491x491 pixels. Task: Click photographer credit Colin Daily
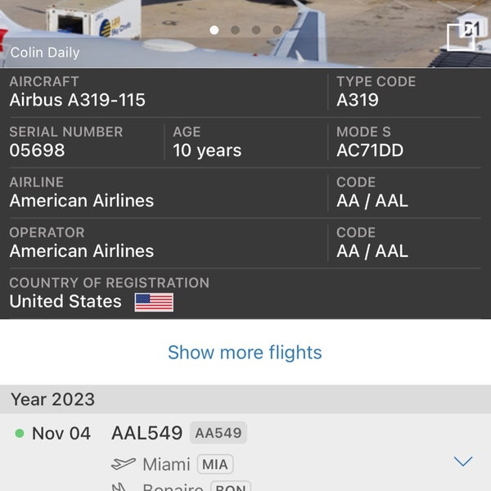pos(45,53)
